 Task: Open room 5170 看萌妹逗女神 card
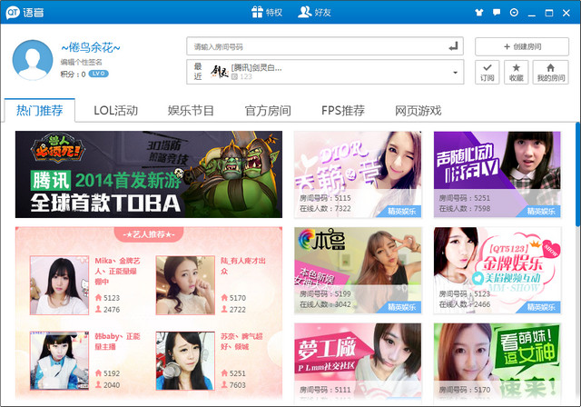click(497, 363)
